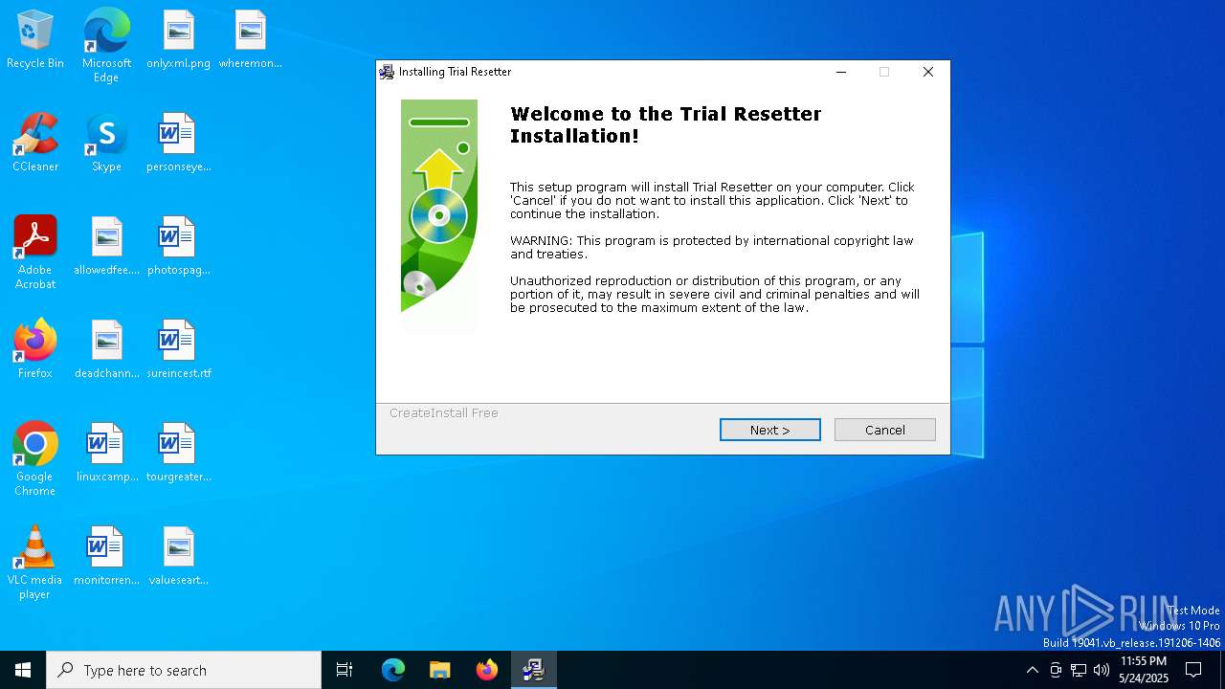The image size is (1225, 689).
Task: Open the Action Center notifications icon
Action: click(x=1193, y=670)
